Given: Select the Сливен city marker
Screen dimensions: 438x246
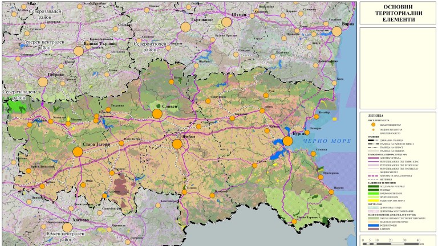Looking at the screenshot, I should coord(157,114).
